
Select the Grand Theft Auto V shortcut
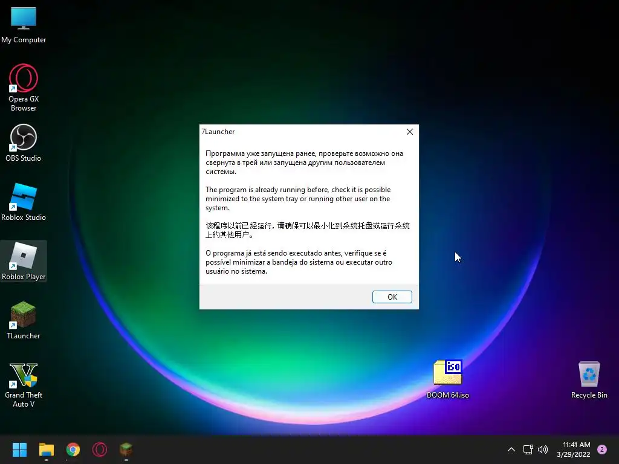coord(24,385)
